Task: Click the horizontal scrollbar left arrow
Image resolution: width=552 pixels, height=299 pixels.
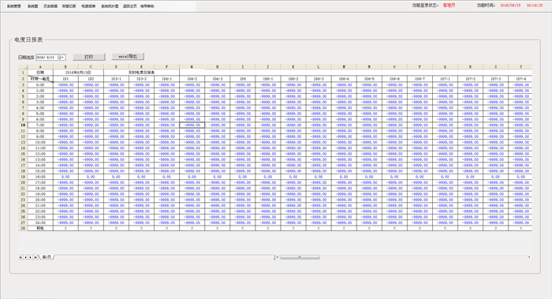Action: 278,257
